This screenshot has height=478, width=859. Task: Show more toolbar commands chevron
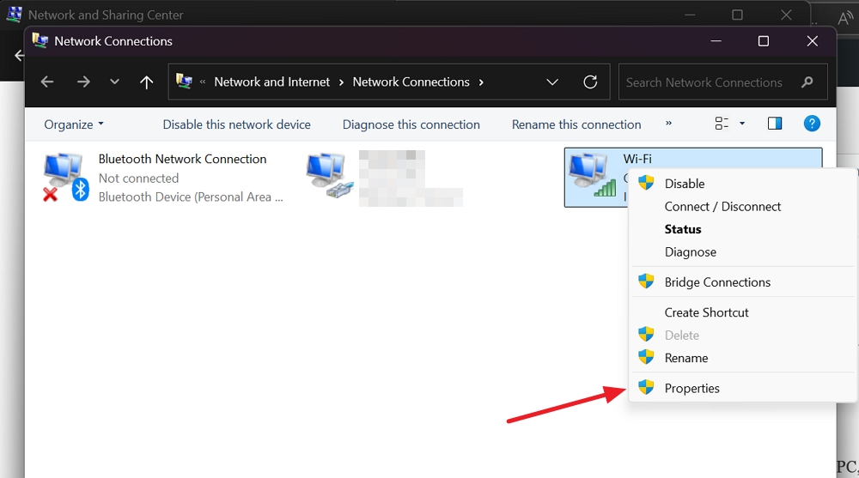pyautogui.click(x=668, y=124)
